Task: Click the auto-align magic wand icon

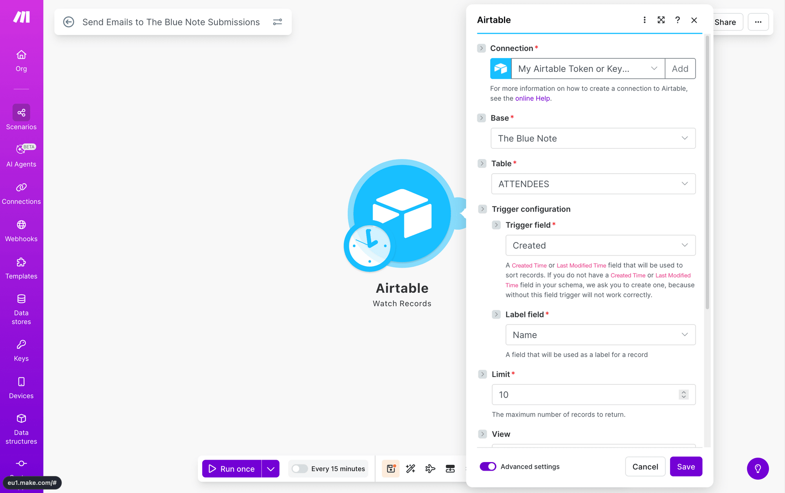Action: 411,469
